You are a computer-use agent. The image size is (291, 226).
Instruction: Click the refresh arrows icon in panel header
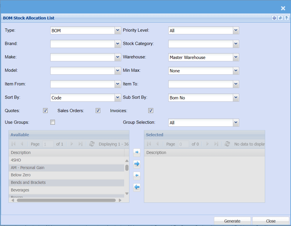coord(280,18)
